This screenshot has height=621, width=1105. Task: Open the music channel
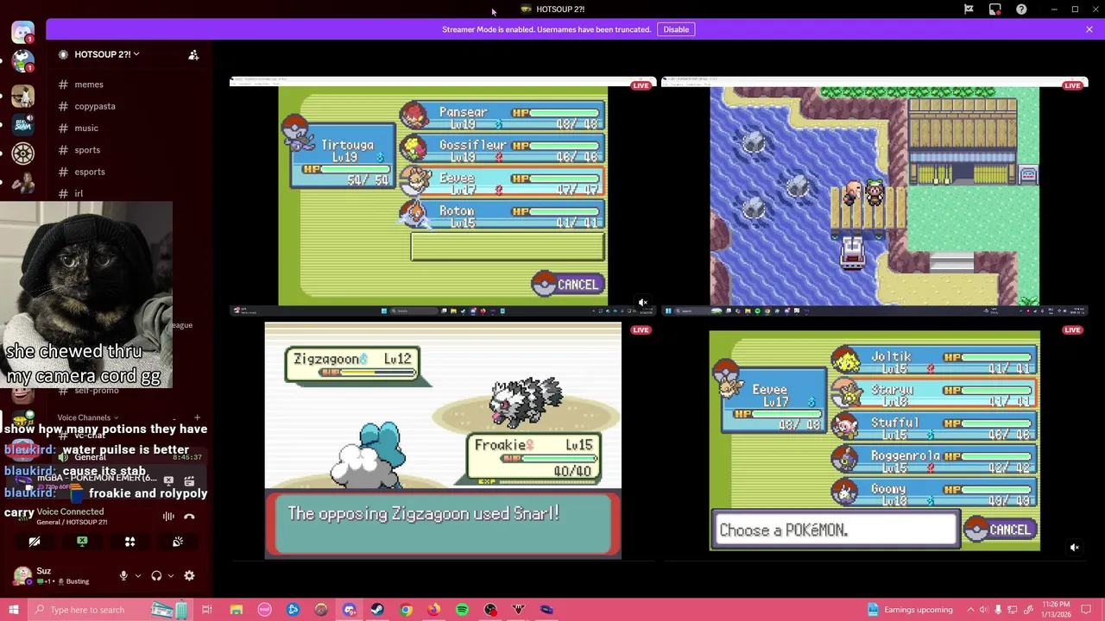85,128
